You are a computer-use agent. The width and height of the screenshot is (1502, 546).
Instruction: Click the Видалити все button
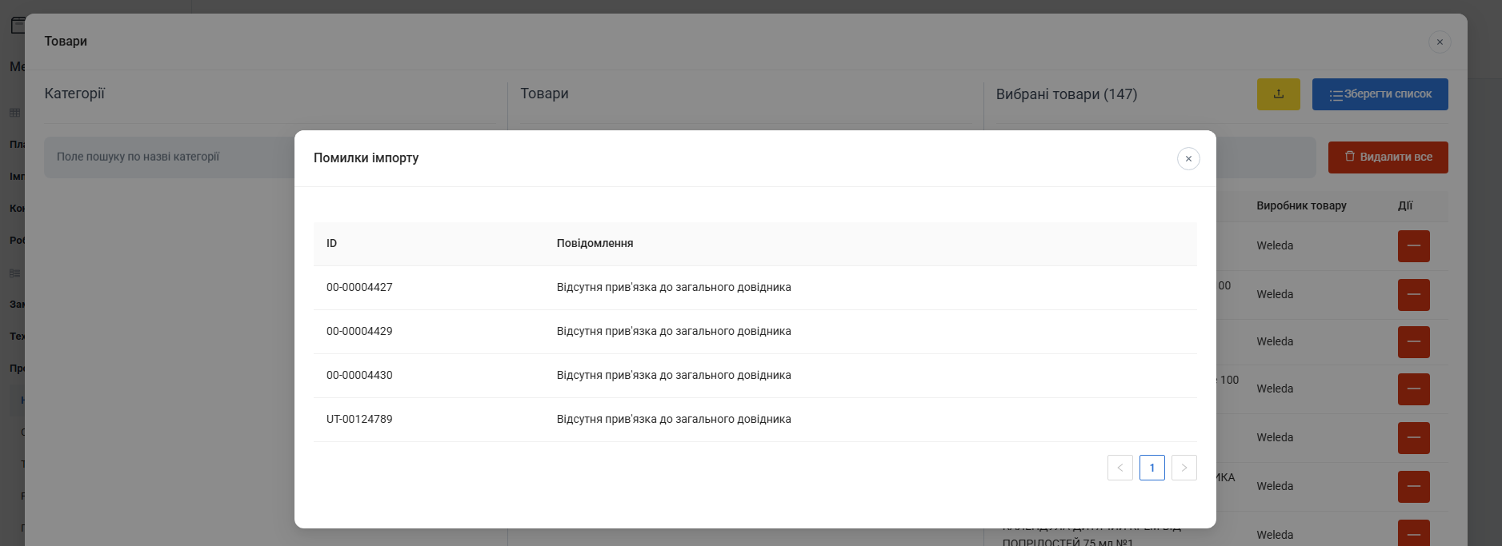point(1388,157)
